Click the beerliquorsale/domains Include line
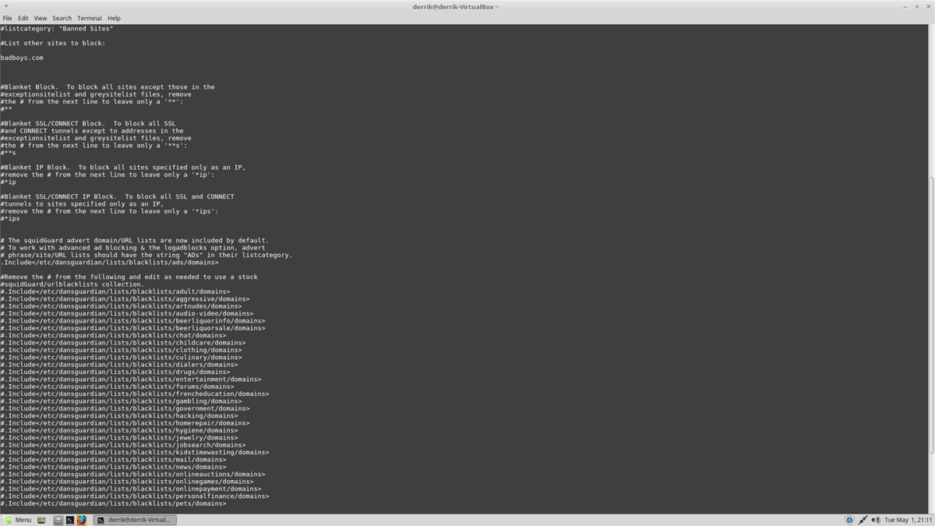935x526 pixels. (x=132, y=328)
